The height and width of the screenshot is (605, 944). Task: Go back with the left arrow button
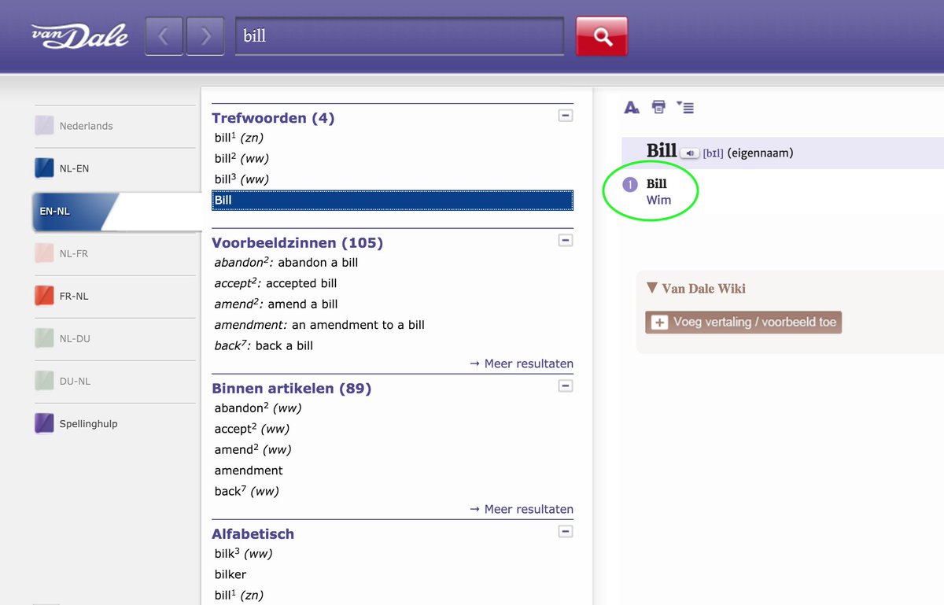click(164, 36)
